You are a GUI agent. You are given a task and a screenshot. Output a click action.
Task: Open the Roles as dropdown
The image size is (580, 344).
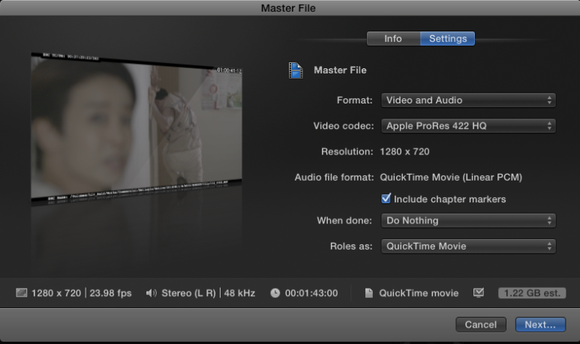tap(468, 246)
